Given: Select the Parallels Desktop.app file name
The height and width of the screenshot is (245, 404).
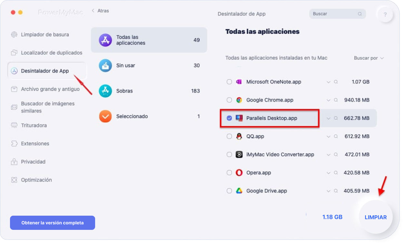Looking at the screenshot, I should (272, 118).
